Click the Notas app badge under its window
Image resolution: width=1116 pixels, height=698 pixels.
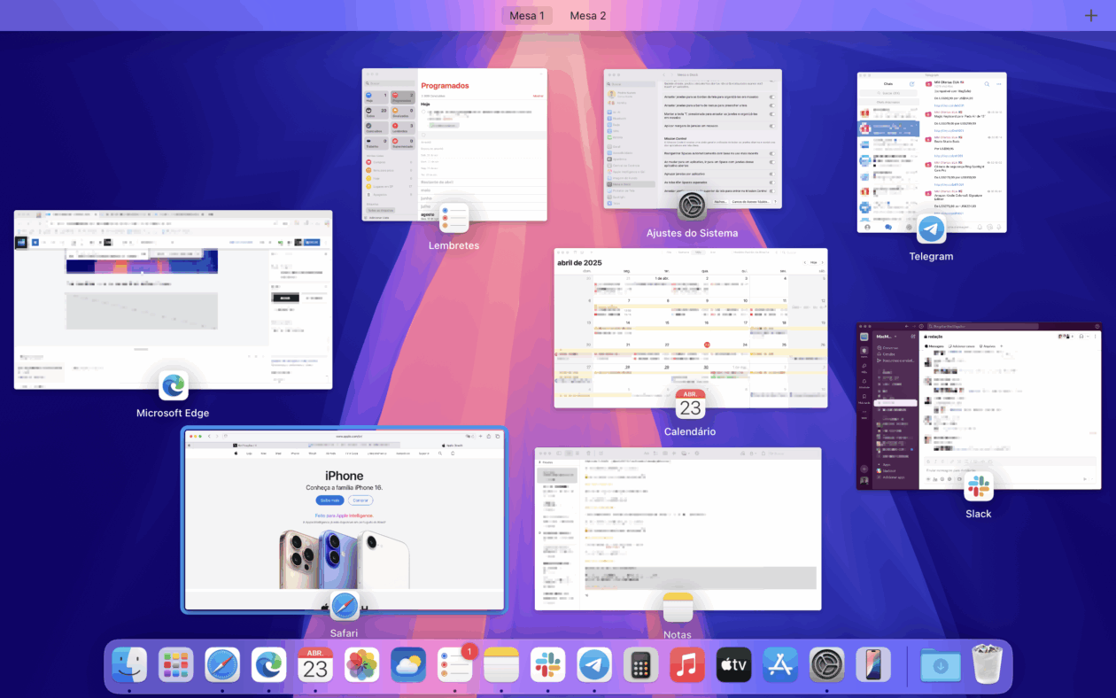(x=678, y=608)
